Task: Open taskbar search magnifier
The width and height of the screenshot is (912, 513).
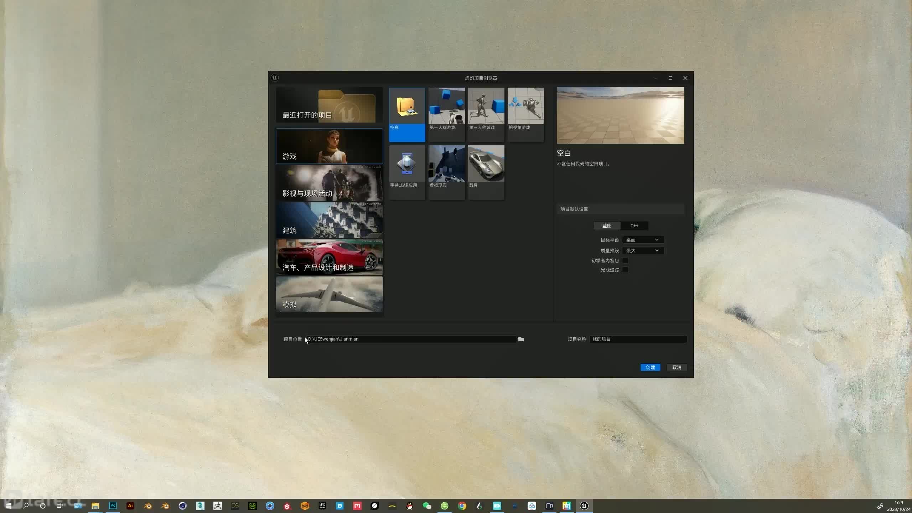Action: coord(26,506)
